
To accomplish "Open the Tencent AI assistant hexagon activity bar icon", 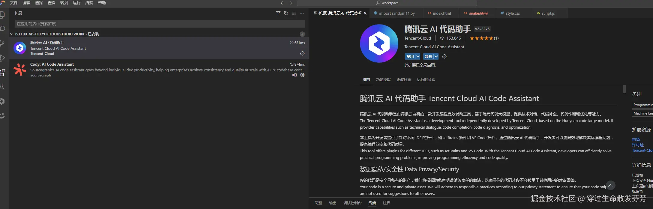I will point(2,101).
